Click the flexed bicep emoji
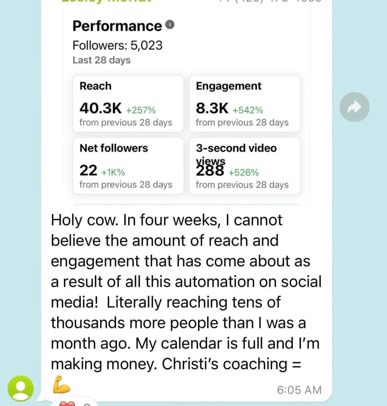This screenshot has width=387, height=406. pyautogui.click(x=61, y=384)
